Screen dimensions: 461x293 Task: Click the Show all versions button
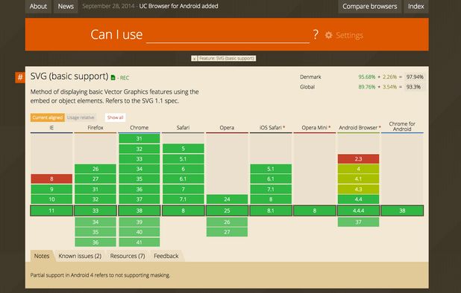(115, 117)
